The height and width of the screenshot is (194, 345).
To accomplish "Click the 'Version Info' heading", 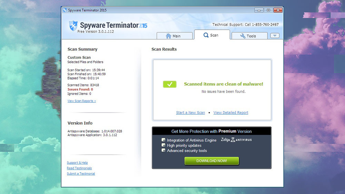I will click(80, 123).
